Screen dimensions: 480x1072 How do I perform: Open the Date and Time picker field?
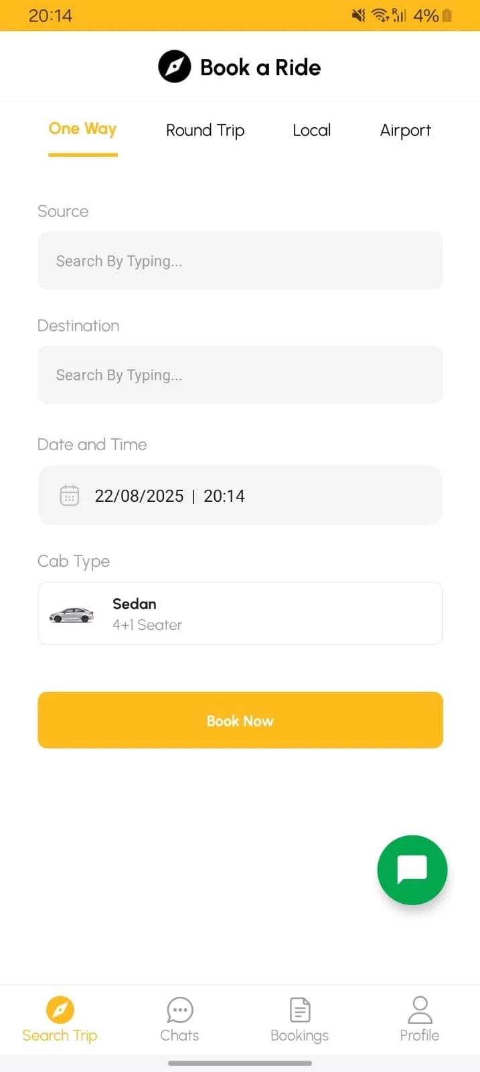coord(240,495)
